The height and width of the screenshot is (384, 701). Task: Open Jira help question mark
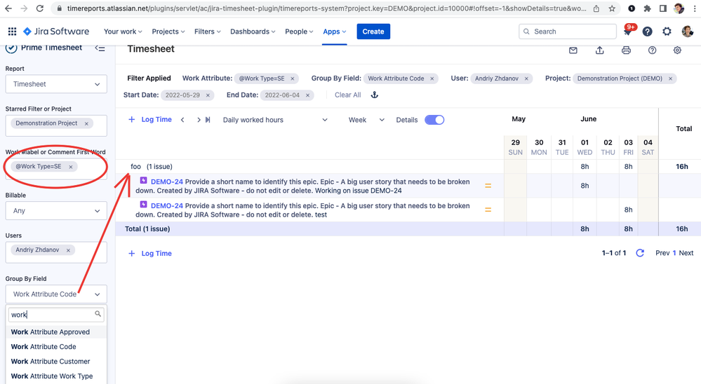(648, 32)
